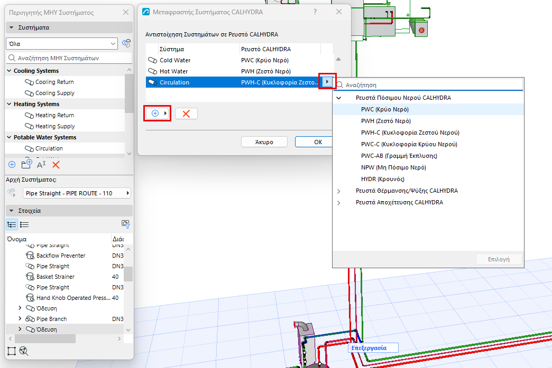Click the Άκυρο cancel button
552x368 pixels.
[264, 142]
